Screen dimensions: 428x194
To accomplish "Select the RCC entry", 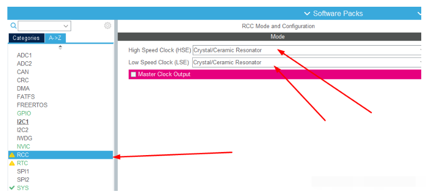I will click(61, 155).
